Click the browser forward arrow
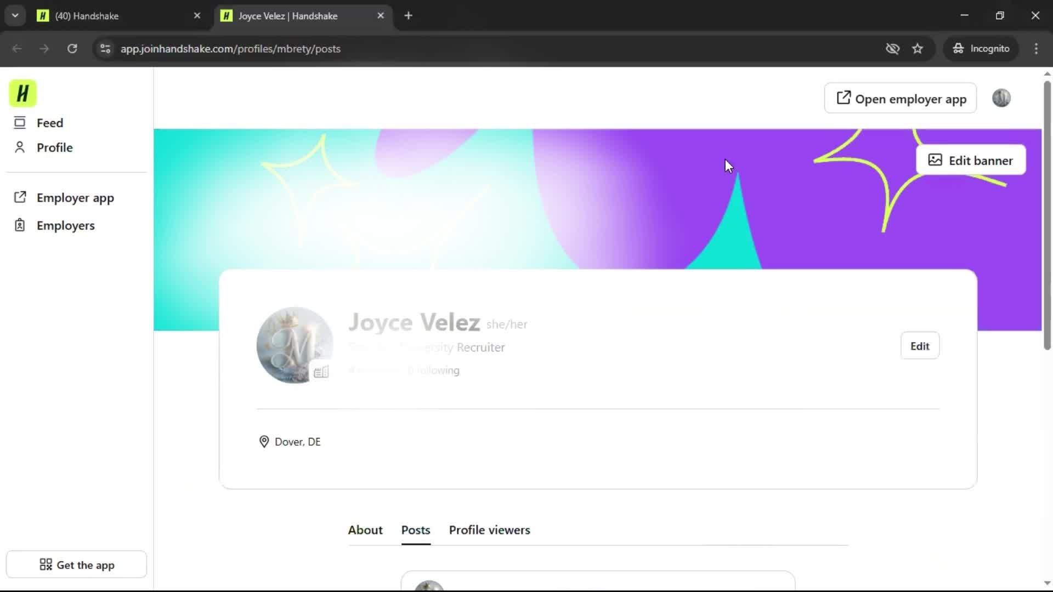The image size is (1053, 592). (44, 49)
